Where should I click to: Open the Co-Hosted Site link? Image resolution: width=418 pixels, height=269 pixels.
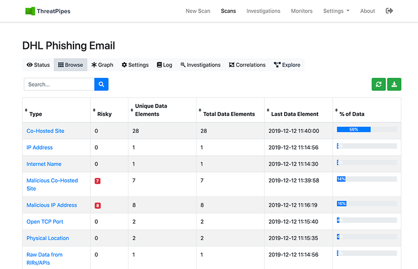(x=45, y=131)
